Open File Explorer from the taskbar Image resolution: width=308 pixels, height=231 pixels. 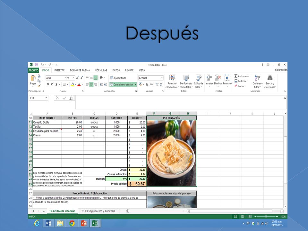pos(60,223)
